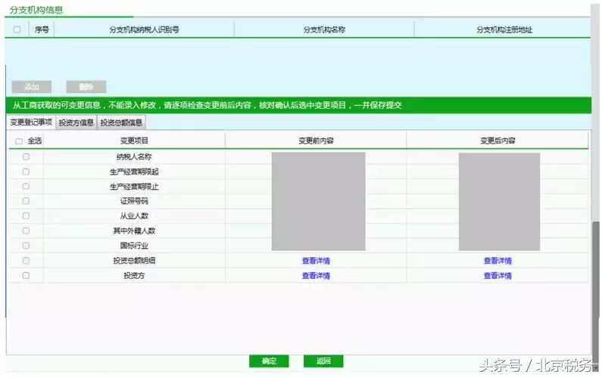602x378 pixels.
Task: Click the 投资总额明细 row label
Action: click(134, 261)
